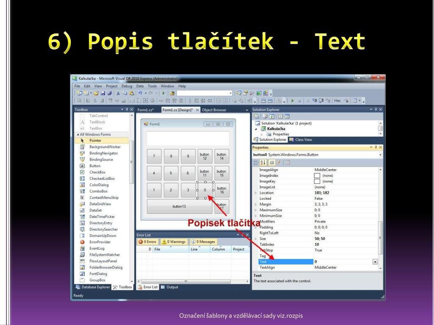Click the Hex display toolbar button
Viewport: 434px width, 325px height.
[337, 101]
